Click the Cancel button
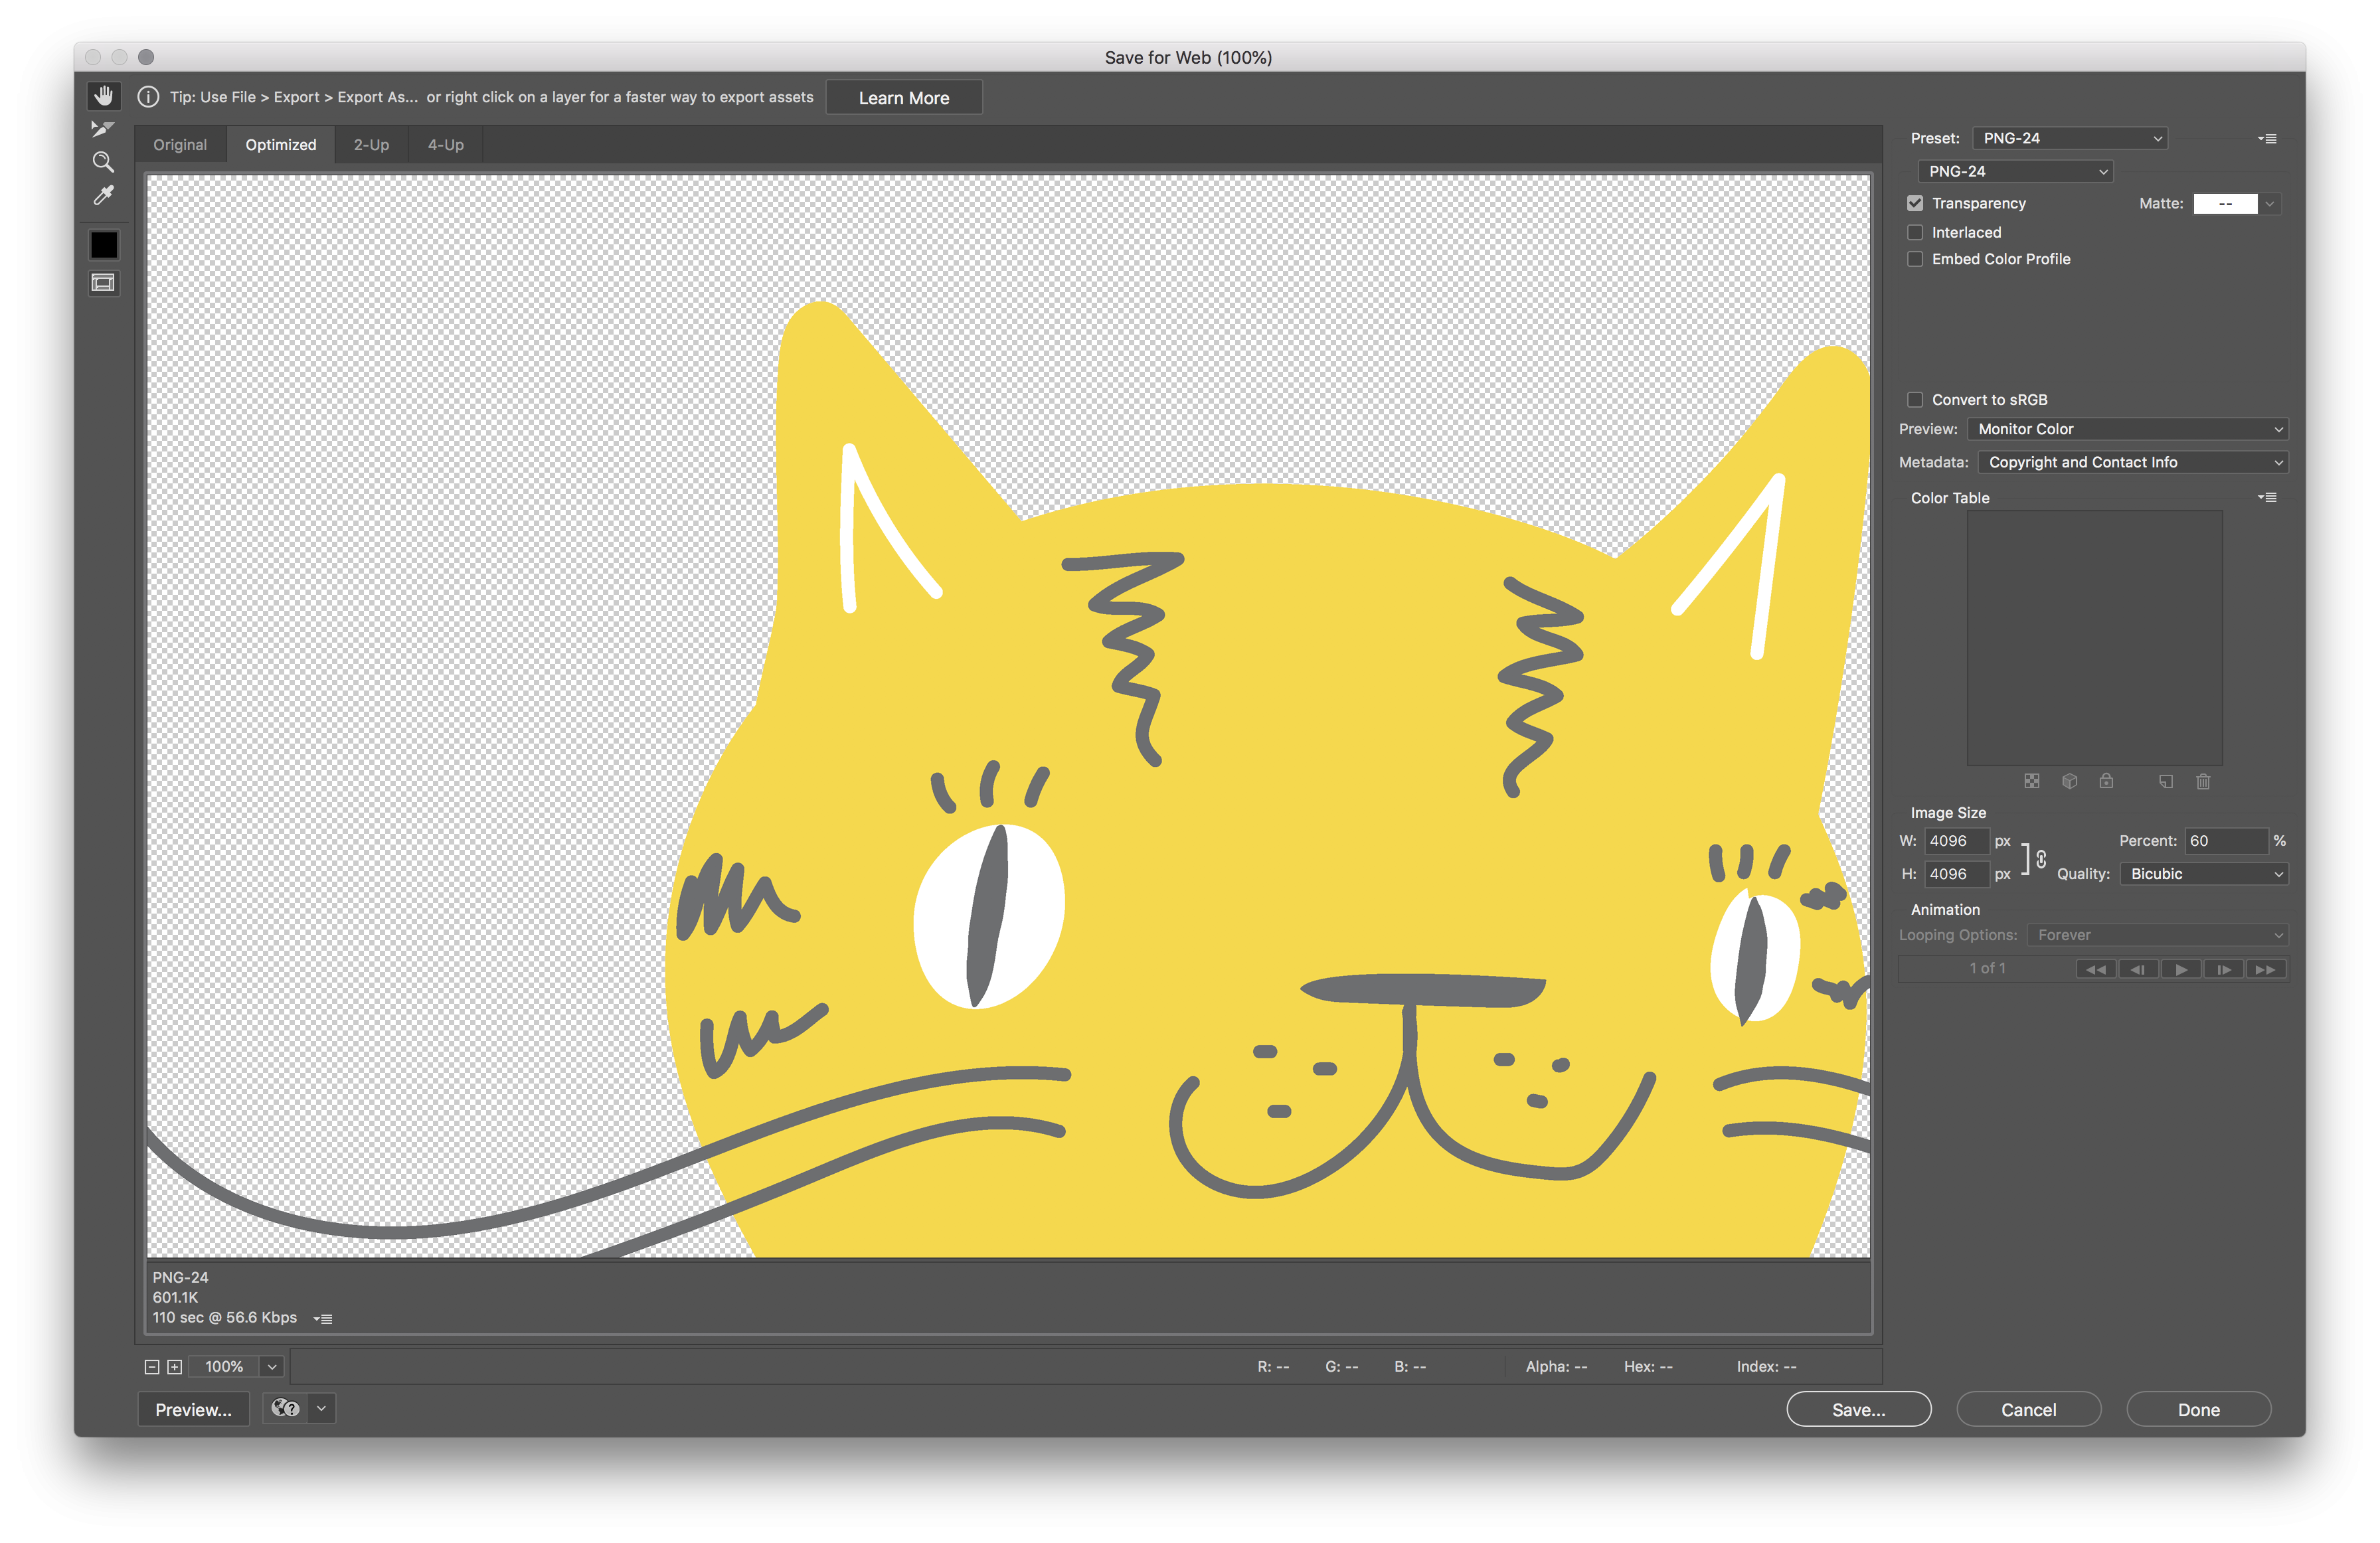The image size is (2380, 1543). coord(2028,1409)
